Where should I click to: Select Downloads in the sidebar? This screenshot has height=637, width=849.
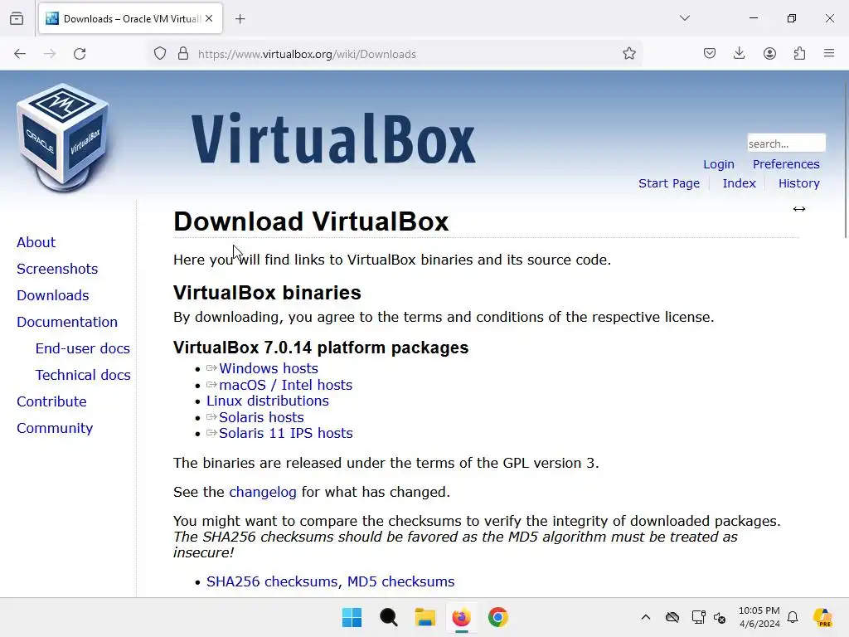tap(52, 295)
